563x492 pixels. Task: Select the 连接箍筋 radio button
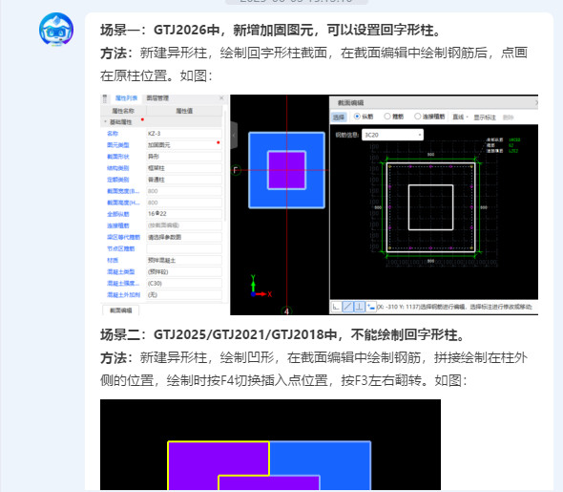point(429,117)
